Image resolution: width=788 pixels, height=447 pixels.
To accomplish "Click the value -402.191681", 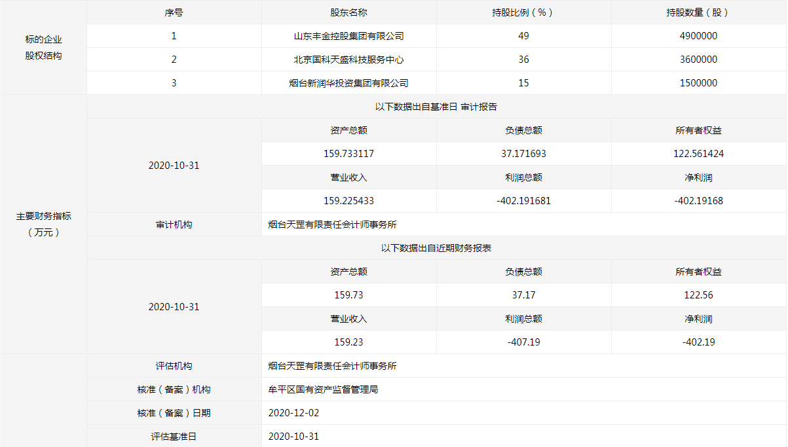I will [523, 201].
